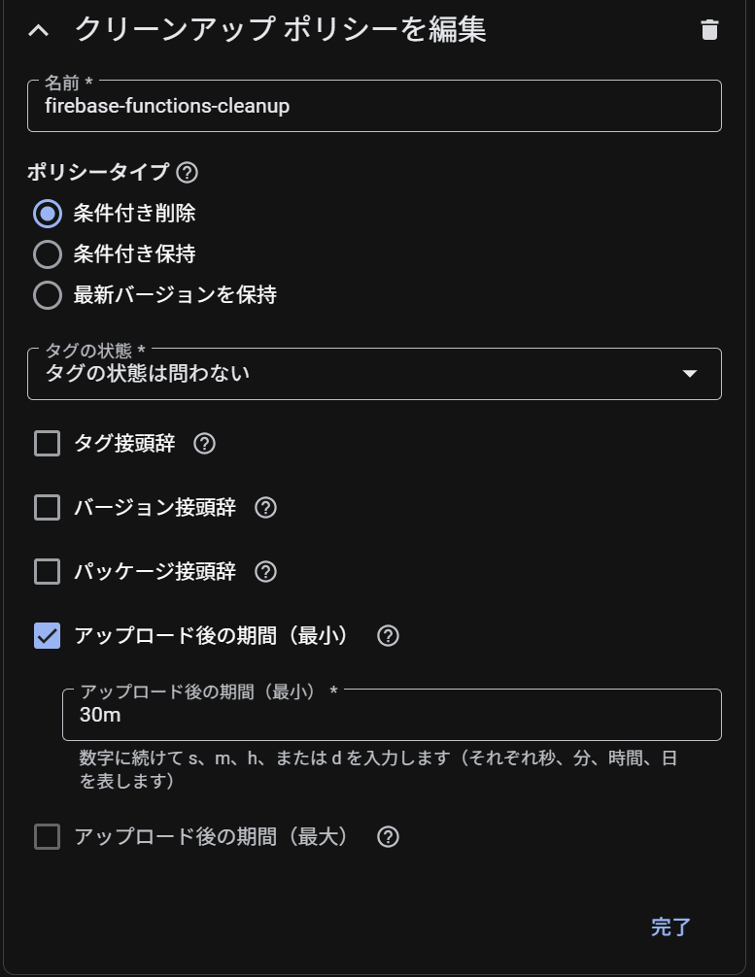Viewport: 755px width, 977px height.
Task: Enable the バージョン接頭辞 checkbox
Action: pos(48,508)
